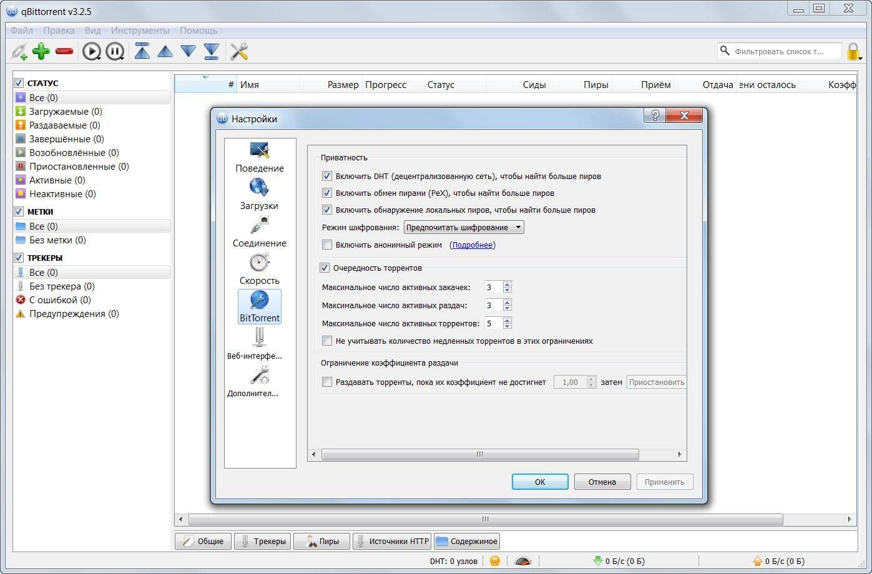Screen dimensions: 872x574
Task: Click the move down queue arrow icon
Action: (189, 51)
